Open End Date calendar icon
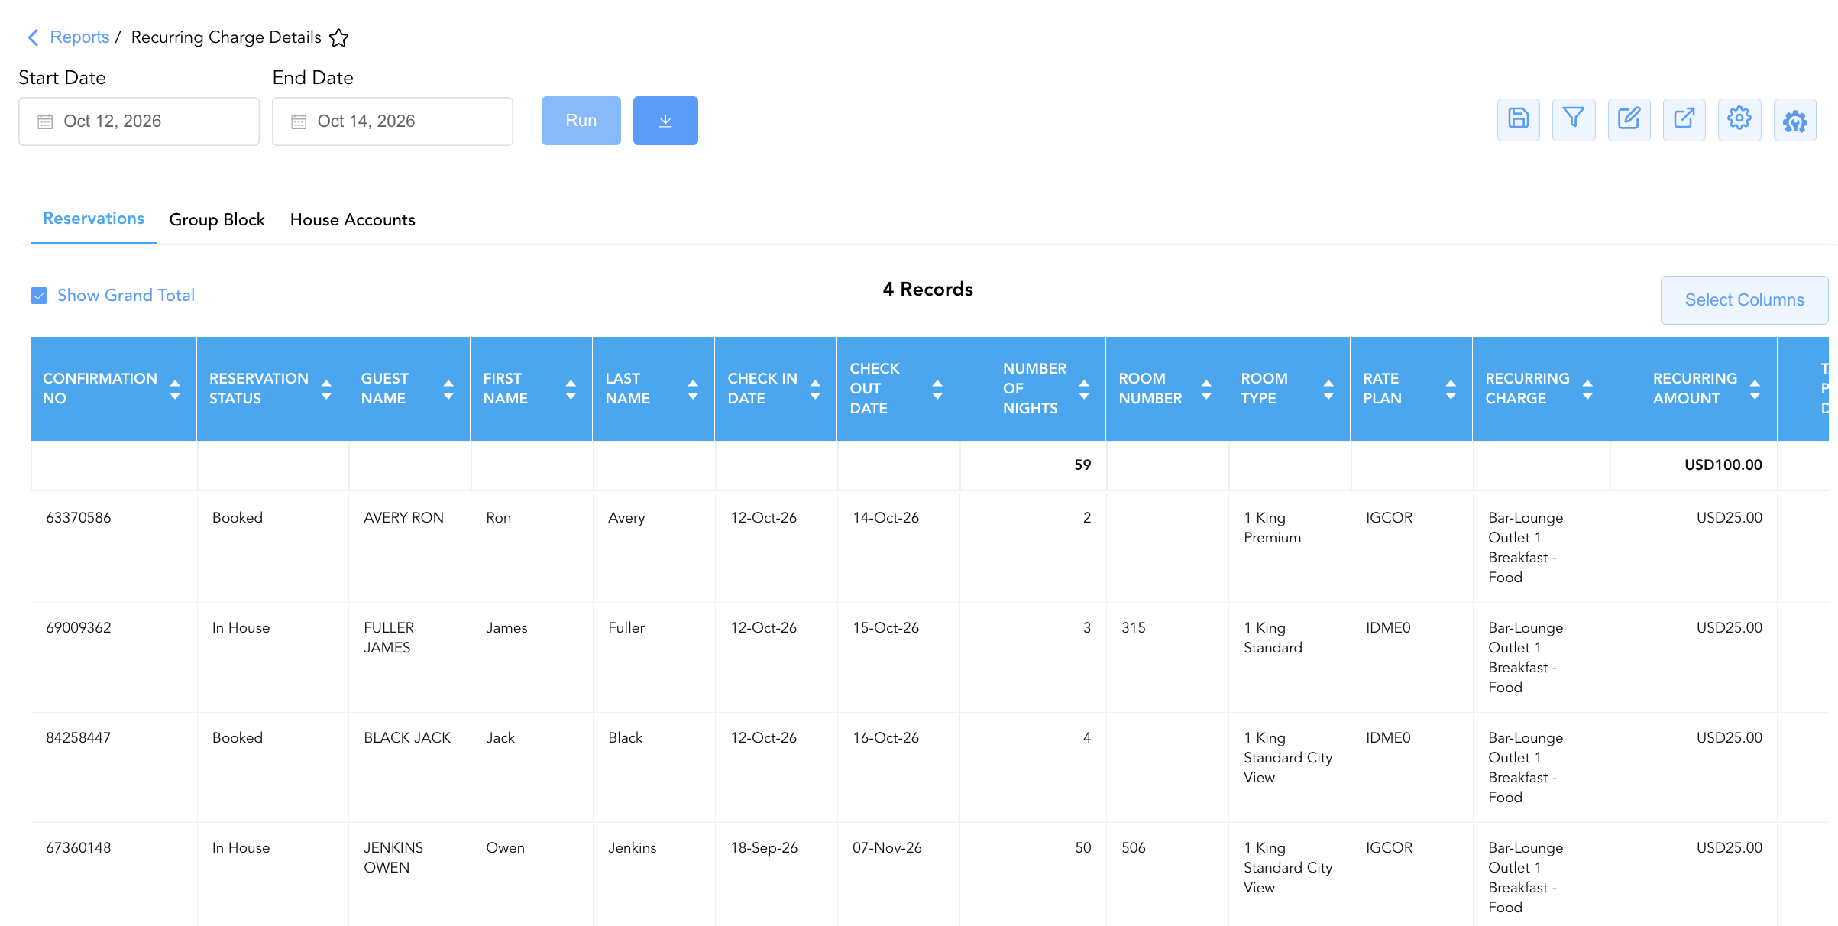Viewport: 1838px width, 926px height. [299, 121]
